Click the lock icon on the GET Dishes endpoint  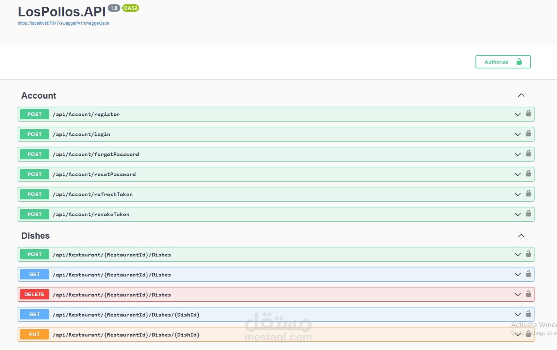click(x=529, y=274)
